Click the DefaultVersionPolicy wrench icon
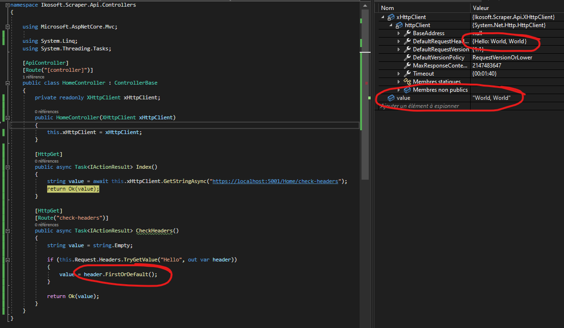Viewport: 564px width, 328px height. [407, 58]
